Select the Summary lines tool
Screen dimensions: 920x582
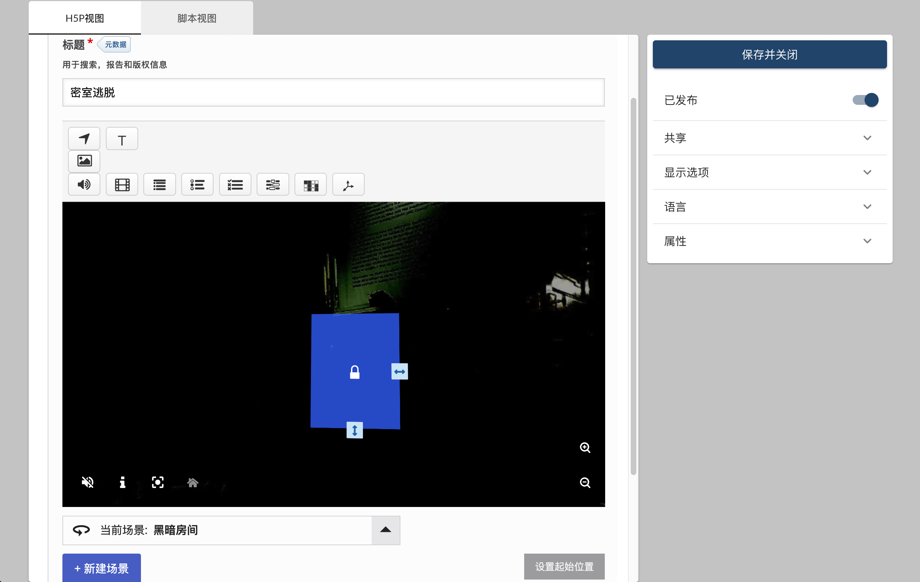click(x=159, y=184)
